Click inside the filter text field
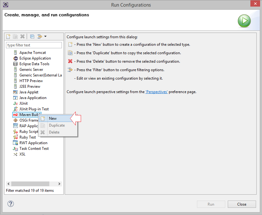This screenshot has height=215, width=262. (x=34, y=45)
